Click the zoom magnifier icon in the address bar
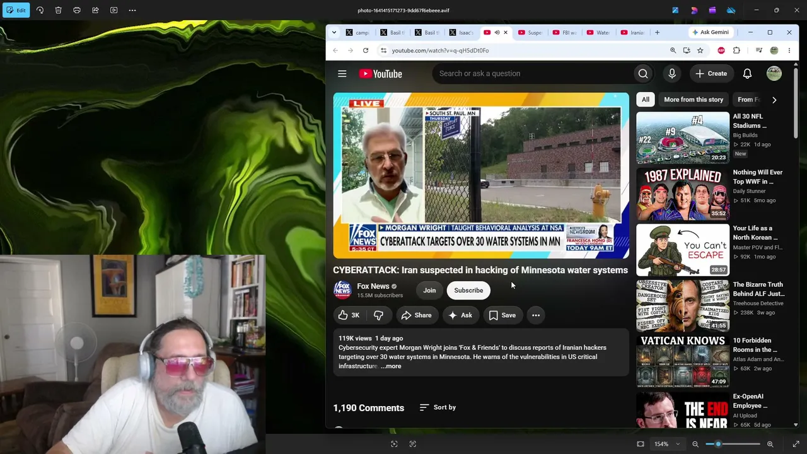Screen dimensions: 807x454 pos(673,50)
